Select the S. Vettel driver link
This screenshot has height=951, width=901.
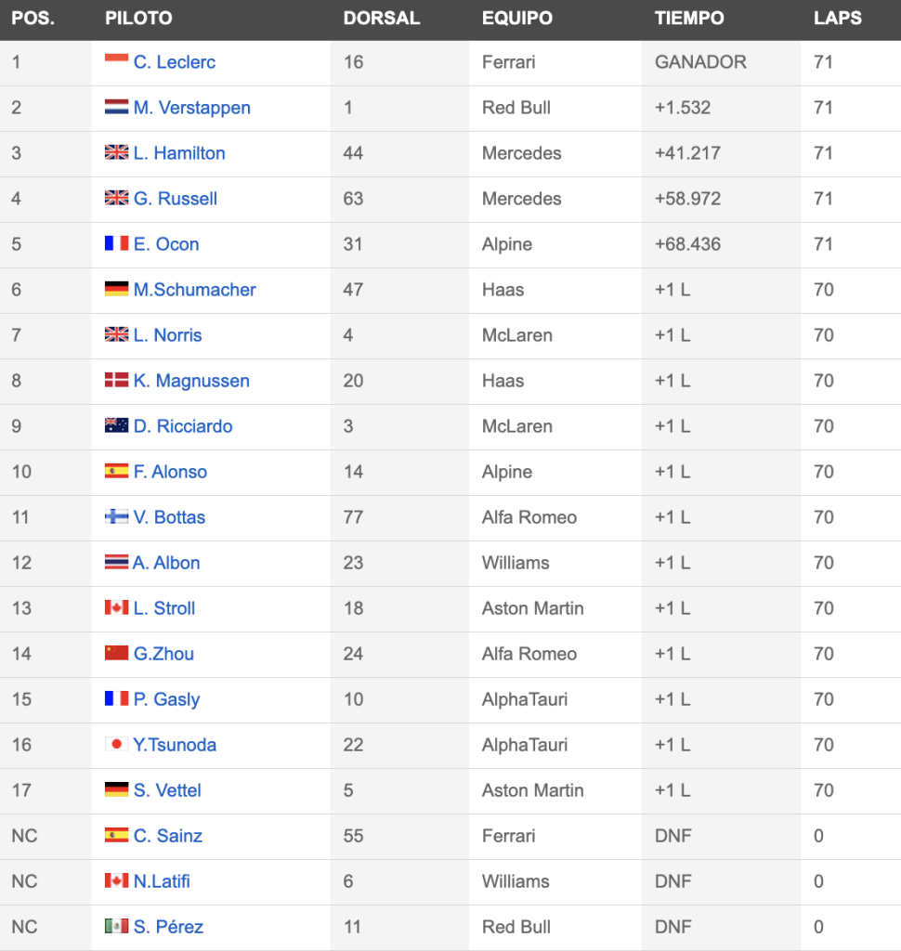coord(167,789)
